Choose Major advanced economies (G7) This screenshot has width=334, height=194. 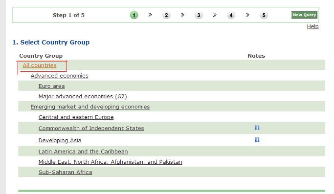tap(83, 96)
